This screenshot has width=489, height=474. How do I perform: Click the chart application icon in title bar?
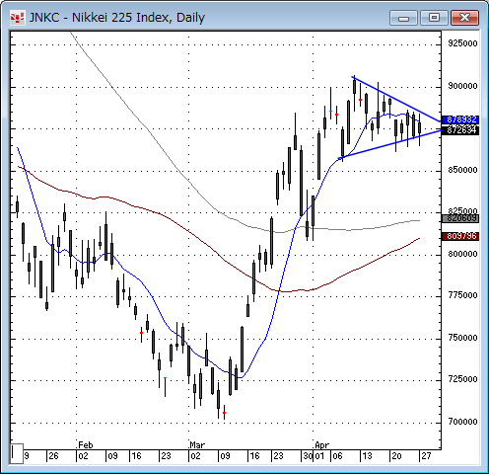pyautogui.click(x=17, y=18)
